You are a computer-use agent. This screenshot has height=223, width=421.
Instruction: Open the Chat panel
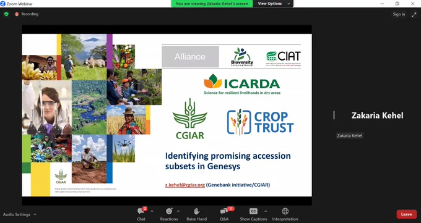coord(141,214)
